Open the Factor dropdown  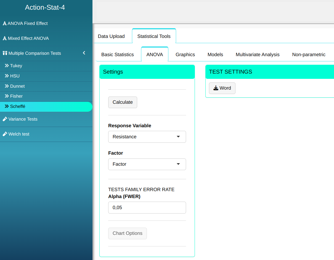pyautogui.click(x=147, y=164)
